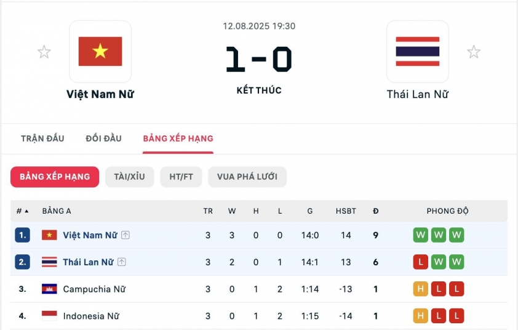The width and height of the screenshot is (518, 330).
Task: Switch to the ĐỐI ĐẦU tab
Action: click(x=103, y=139)
